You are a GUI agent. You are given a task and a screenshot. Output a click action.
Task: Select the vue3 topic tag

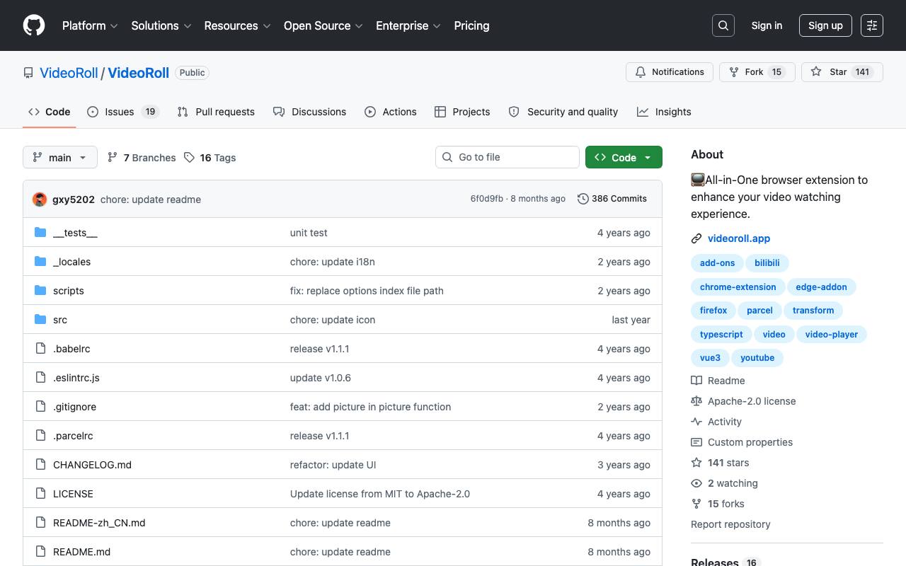point(710,358)
